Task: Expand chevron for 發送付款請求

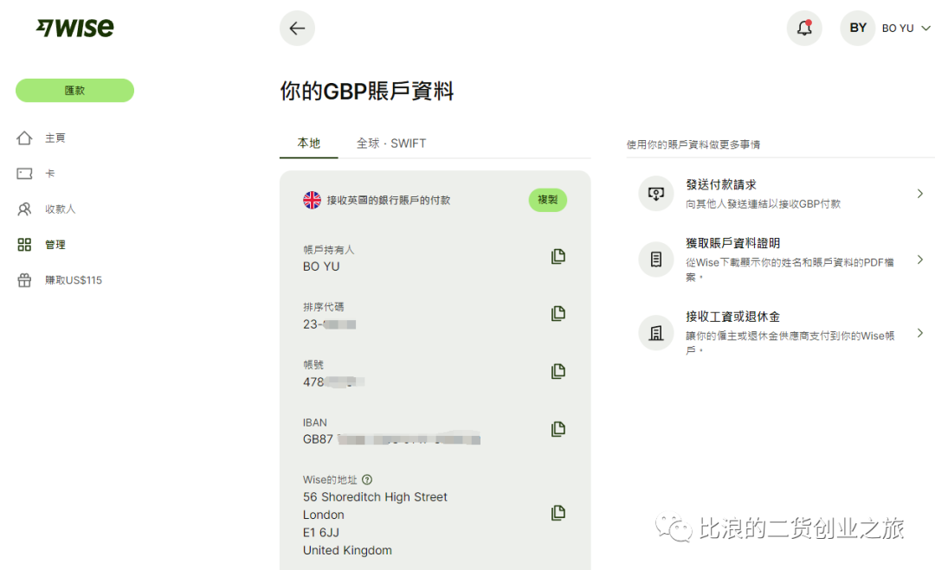Action: pyautogui.click(x=920, y=194)
